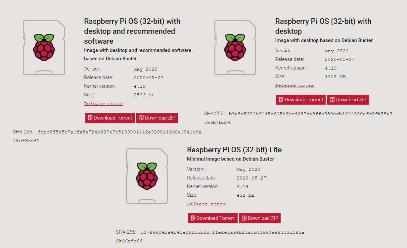Click Download Torrent for Raspberry Pi OS Lite
The width and height of the screenshot is (407, 248).
pos(213,218)
